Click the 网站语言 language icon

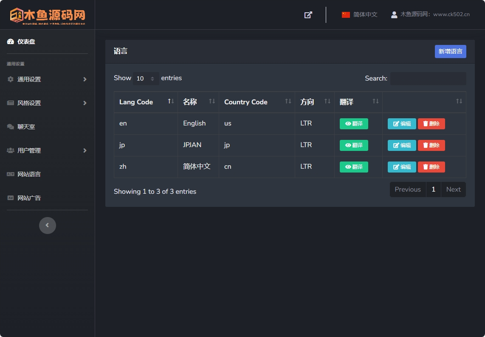[11, 174]
